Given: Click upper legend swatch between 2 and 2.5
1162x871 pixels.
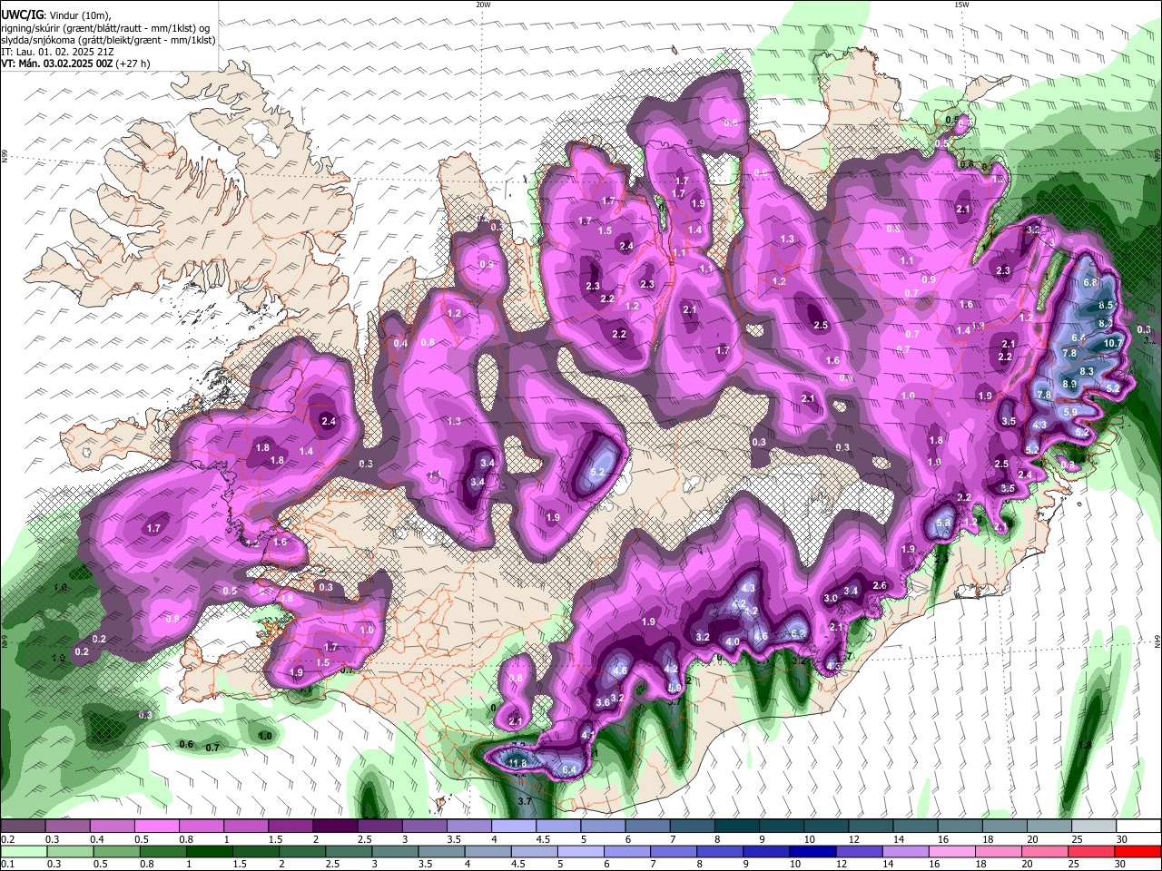Looking at the screenshot, I should (x=335, y=827).
